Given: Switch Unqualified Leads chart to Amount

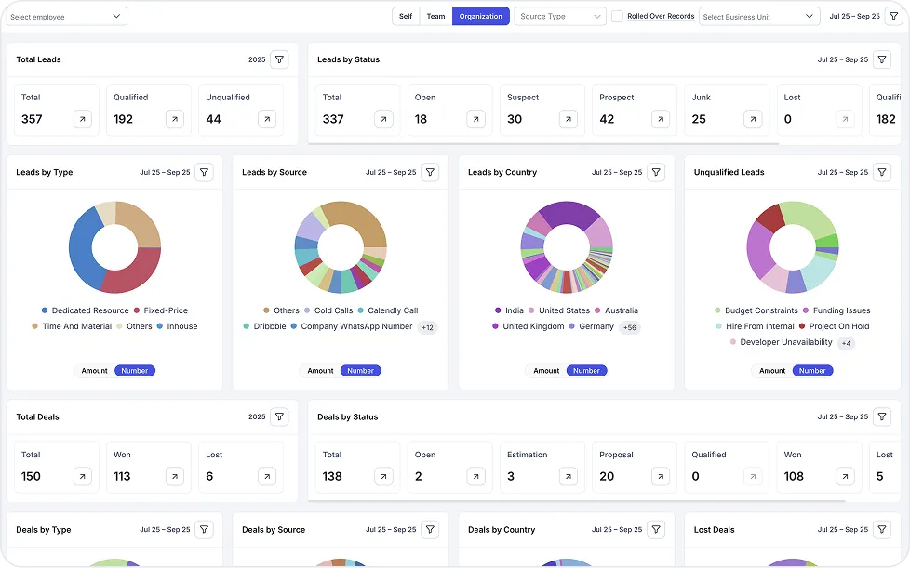Looking at the screenshot, I should click(x=772, y=370).
